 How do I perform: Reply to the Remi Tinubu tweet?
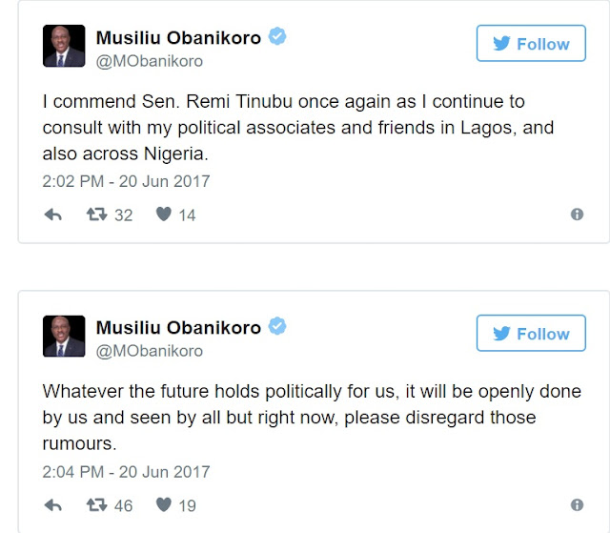pos(53,215)
